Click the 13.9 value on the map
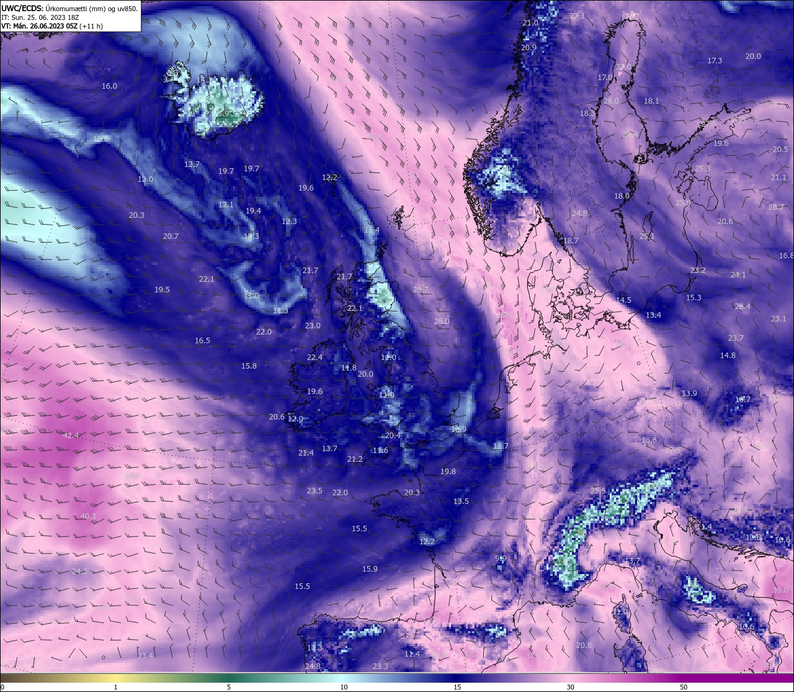794x692 pixels. tap(689, 393)
